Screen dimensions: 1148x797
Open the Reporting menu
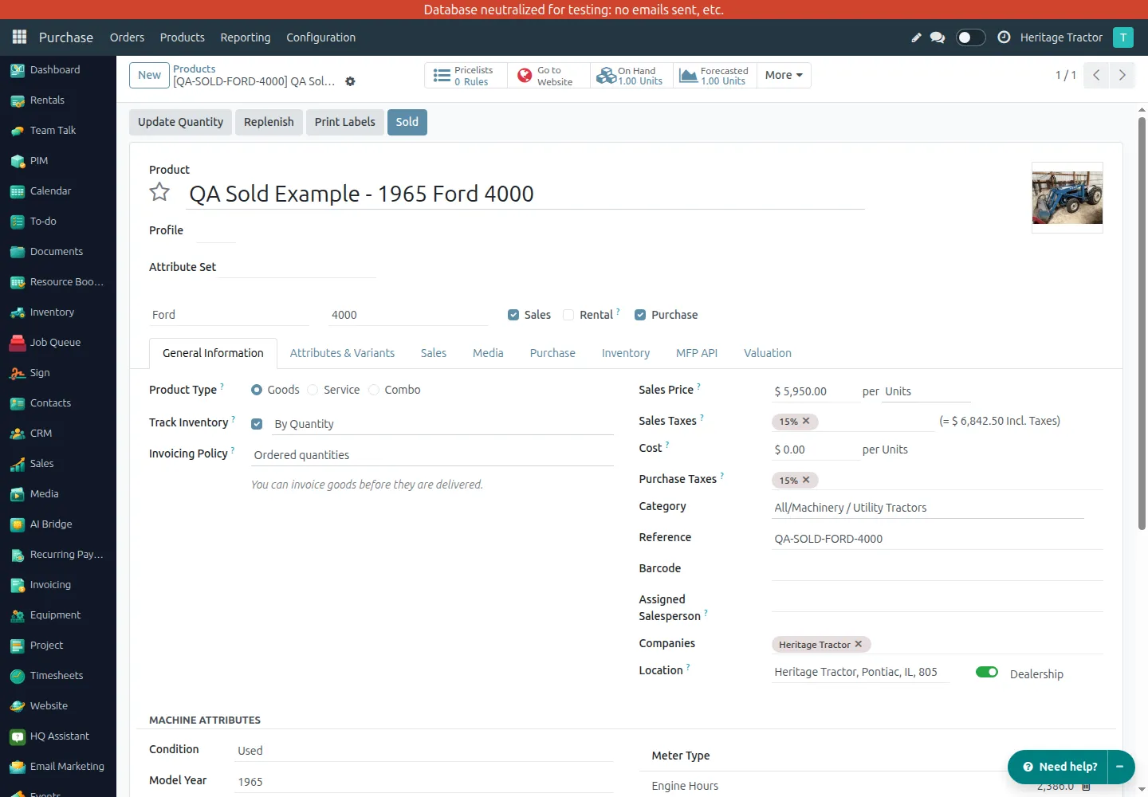pos(246,37)
